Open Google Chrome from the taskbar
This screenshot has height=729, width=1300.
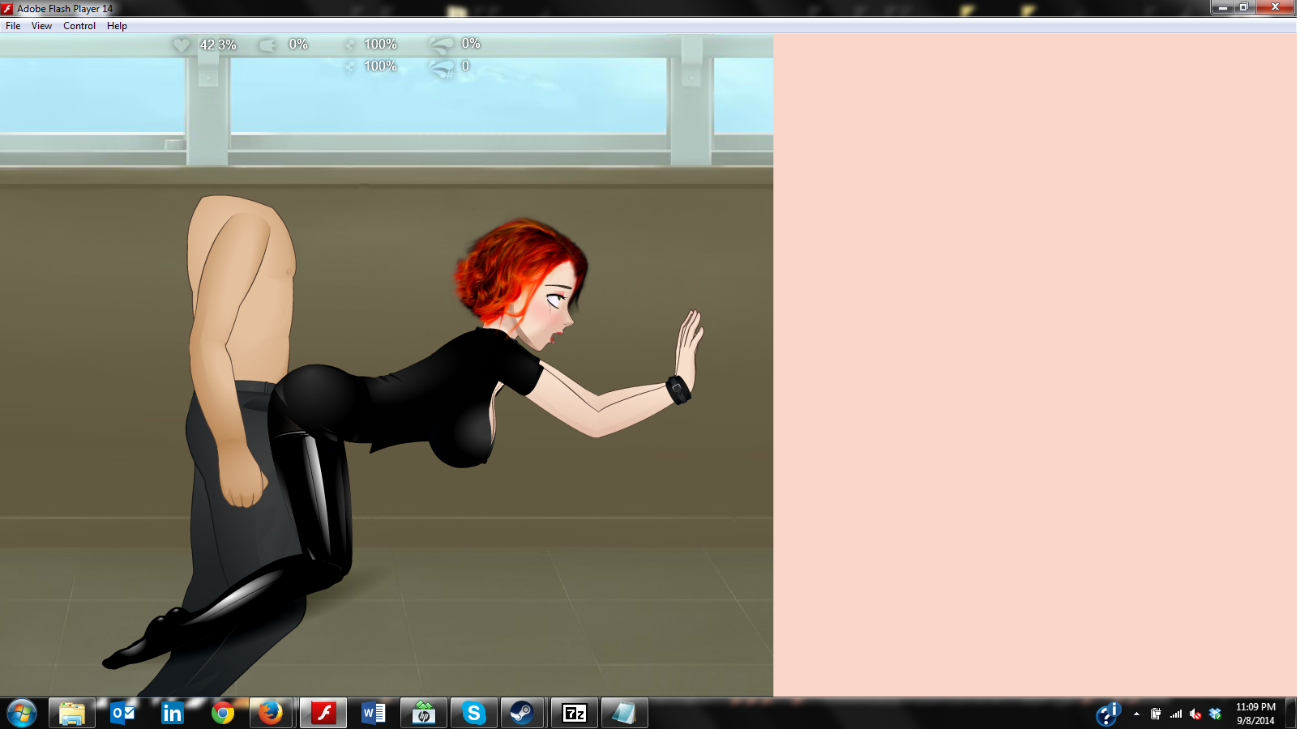pos(223,714)
